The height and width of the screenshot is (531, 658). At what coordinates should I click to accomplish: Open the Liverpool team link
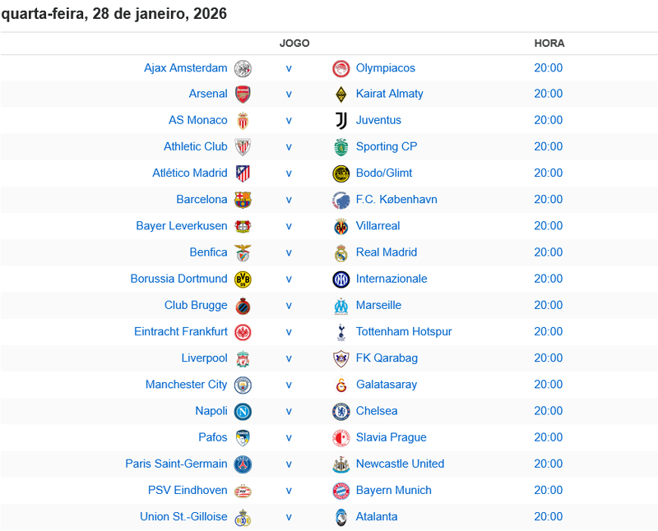tap(204, 358)
